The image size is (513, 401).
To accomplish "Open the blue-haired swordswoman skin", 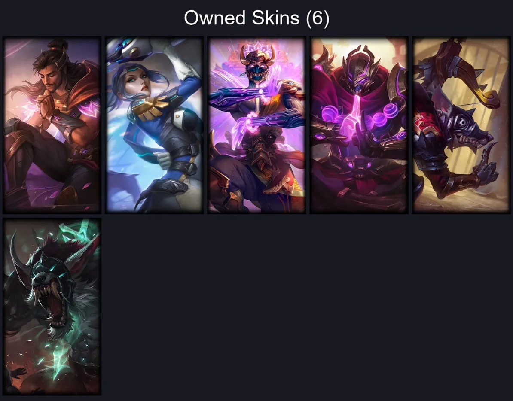I will [x=154, y=125].
